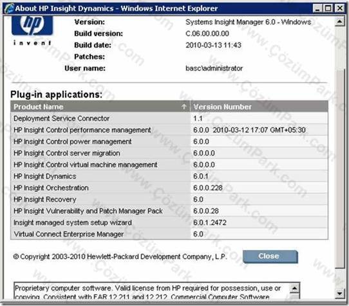Select the Deployment Service Connector row
The width and height of the screenshot is (349, 306).
pyautogui.click(x=169, y=118)
